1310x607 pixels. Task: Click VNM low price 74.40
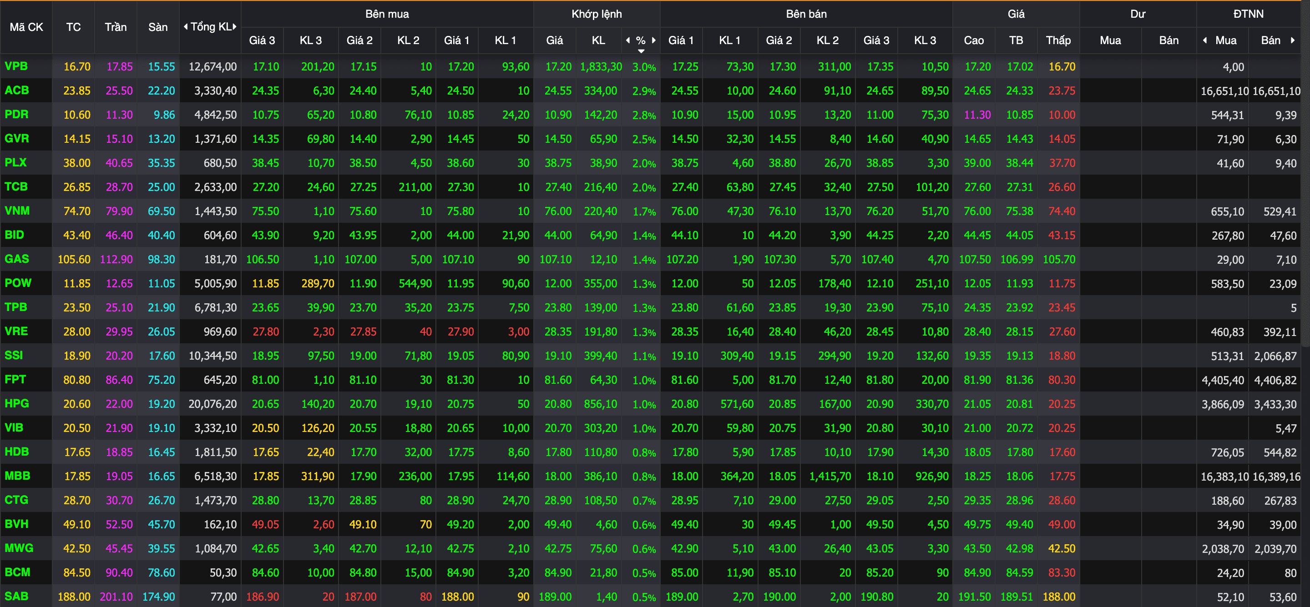pyautogui.click(x=1062, y=211)
